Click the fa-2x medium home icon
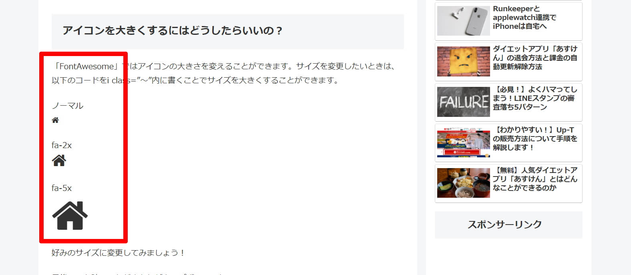Image resolution: width=631 pixels, height=275 pixels. coord(59,161)
